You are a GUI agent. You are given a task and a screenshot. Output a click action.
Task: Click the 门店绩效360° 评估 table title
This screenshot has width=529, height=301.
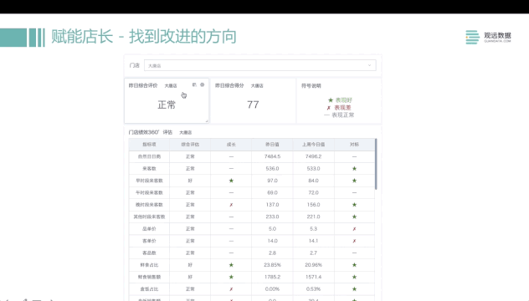point(151,132)
